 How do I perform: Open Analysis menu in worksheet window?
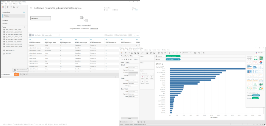146,50
